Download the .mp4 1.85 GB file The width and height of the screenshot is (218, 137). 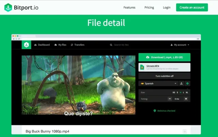coord(164,57)
